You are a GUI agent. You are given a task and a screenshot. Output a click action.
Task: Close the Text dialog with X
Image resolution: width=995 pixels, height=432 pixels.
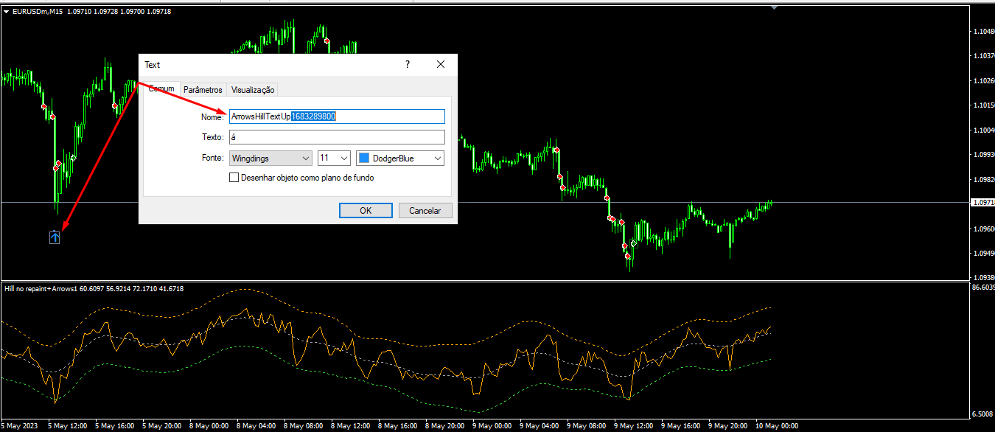pyautogui.click(x=441, y=65)
